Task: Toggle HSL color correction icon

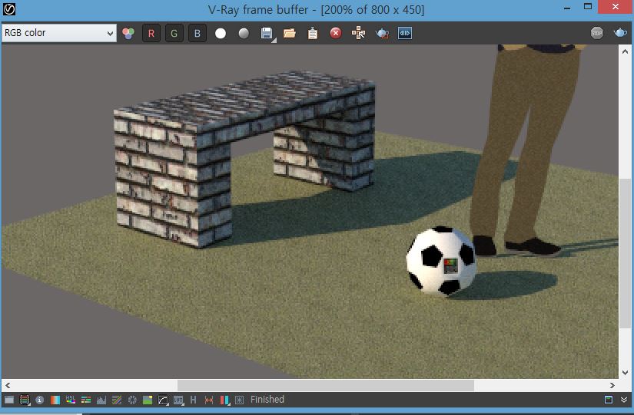Action: pos(71,400)
